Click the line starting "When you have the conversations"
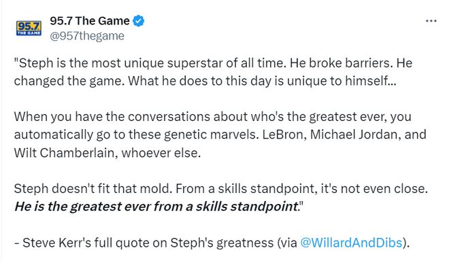 pos(213,117)
